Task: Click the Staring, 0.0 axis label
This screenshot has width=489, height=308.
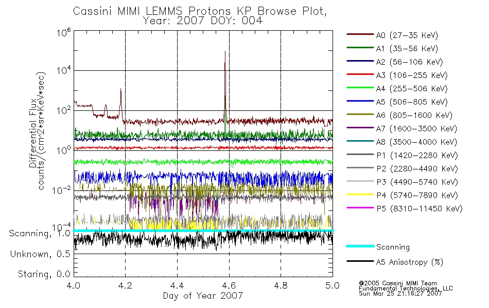Action: 44,274
